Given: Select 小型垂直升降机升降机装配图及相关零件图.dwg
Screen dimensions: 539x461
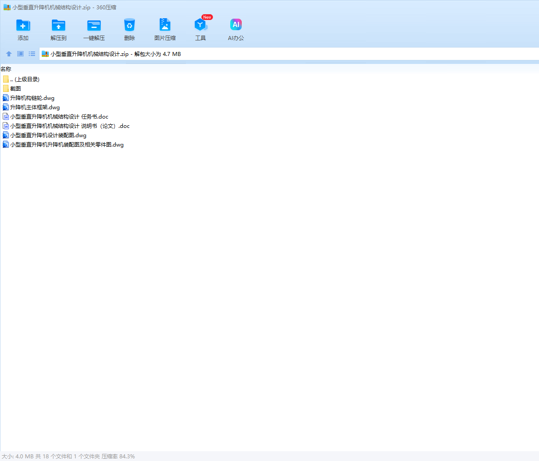Looking at the screenshot, I should 67,145.
